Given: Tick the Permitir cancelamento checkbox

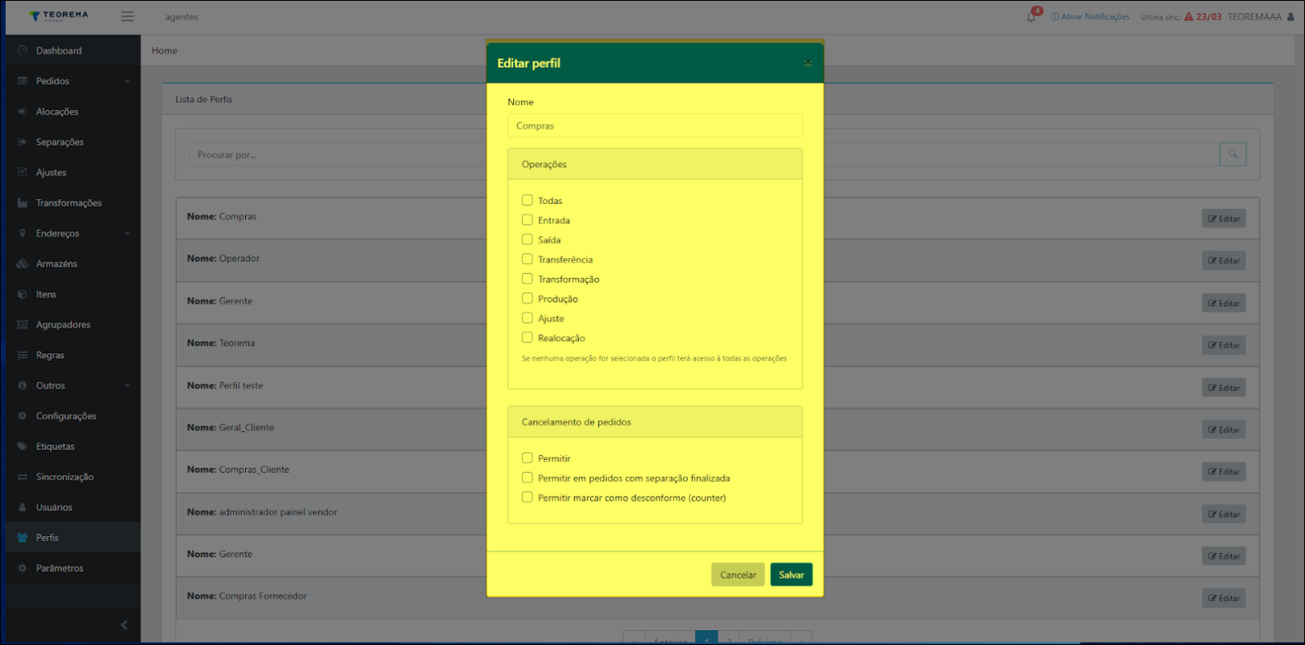Looking at the screenshot, I should pyautogui.click(x=527, y=458).
